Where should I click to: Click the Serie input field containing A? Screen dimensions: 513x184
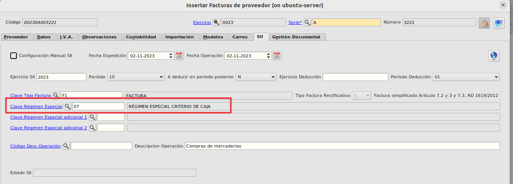[346, 22]
